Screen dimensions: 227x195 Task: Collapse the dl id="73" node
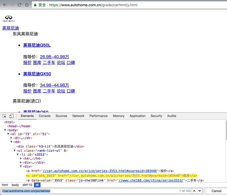coord(8,134)
